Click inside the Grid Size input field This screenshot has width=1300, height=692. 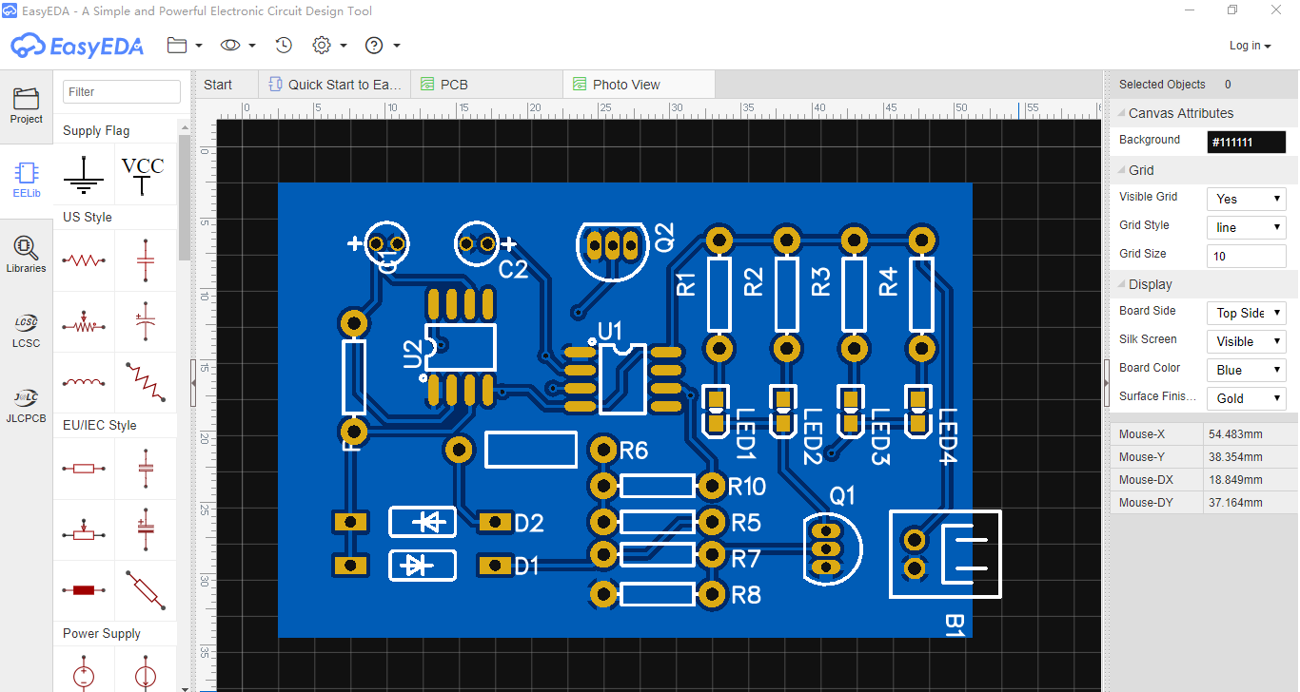coord(1246,255)
